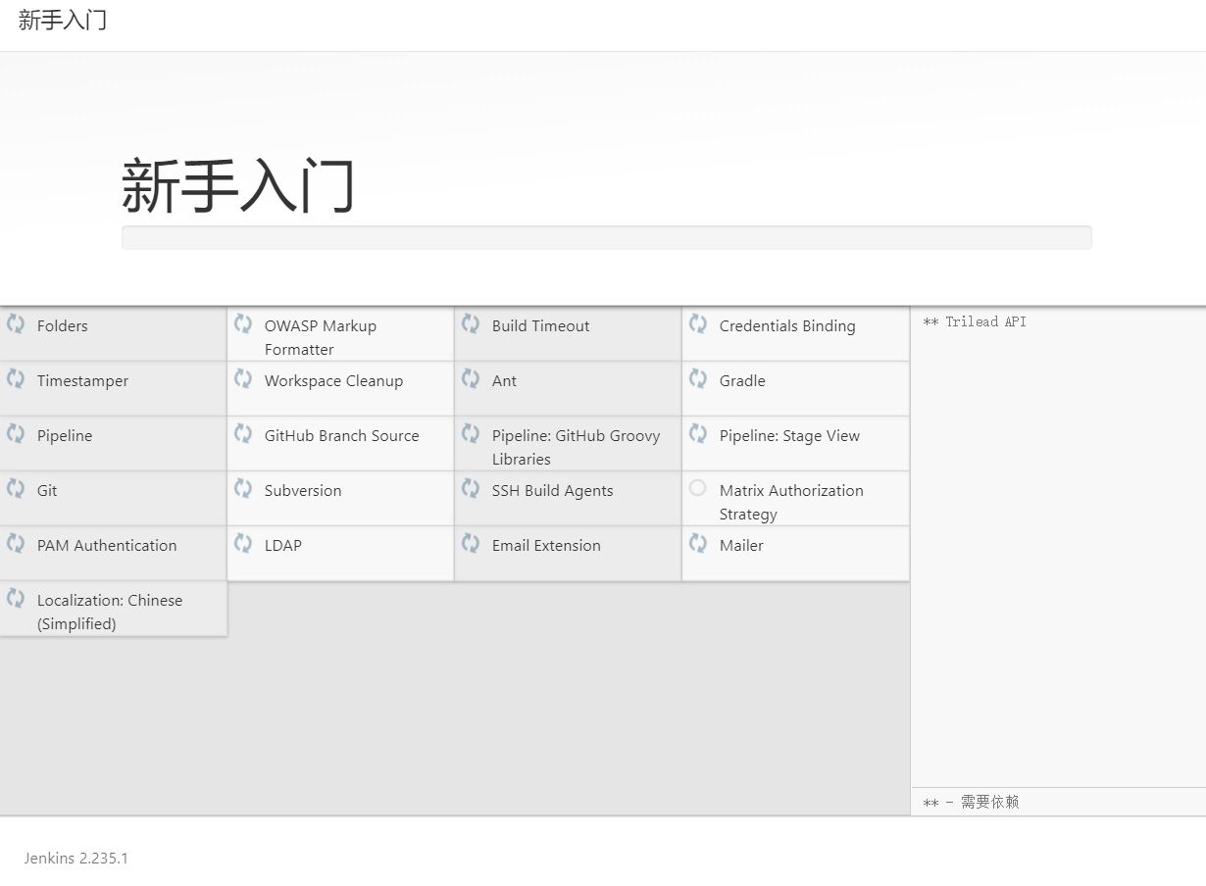
Task: Select the Folders plugin name
Action: [63, 326]
